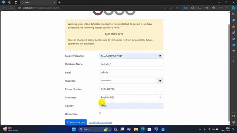Reveal the admin Password with eye icon
This screenshot has height=133, width=237.
(160, 81)
